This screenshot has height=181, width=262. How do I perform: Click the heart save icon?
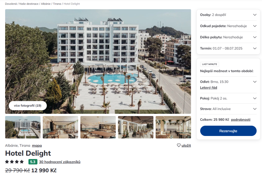click(x=179, y=145)
